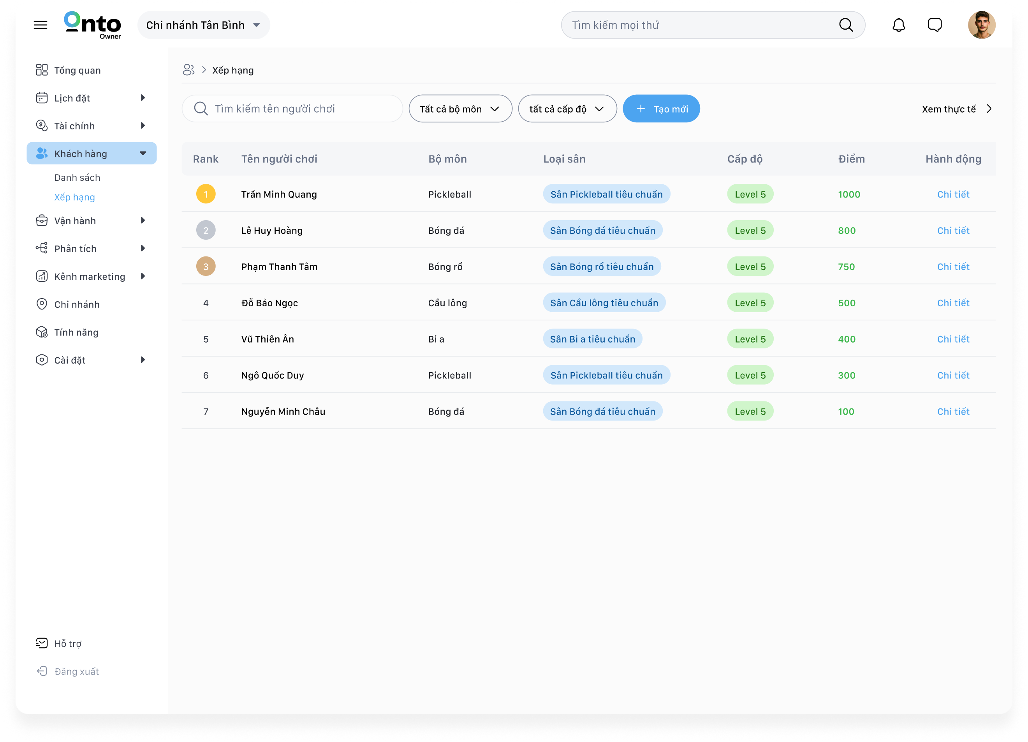The image size is (1028, 742).
Task: Click the notification bell icon
Action: pyautogui.click(x=898, y=25)
